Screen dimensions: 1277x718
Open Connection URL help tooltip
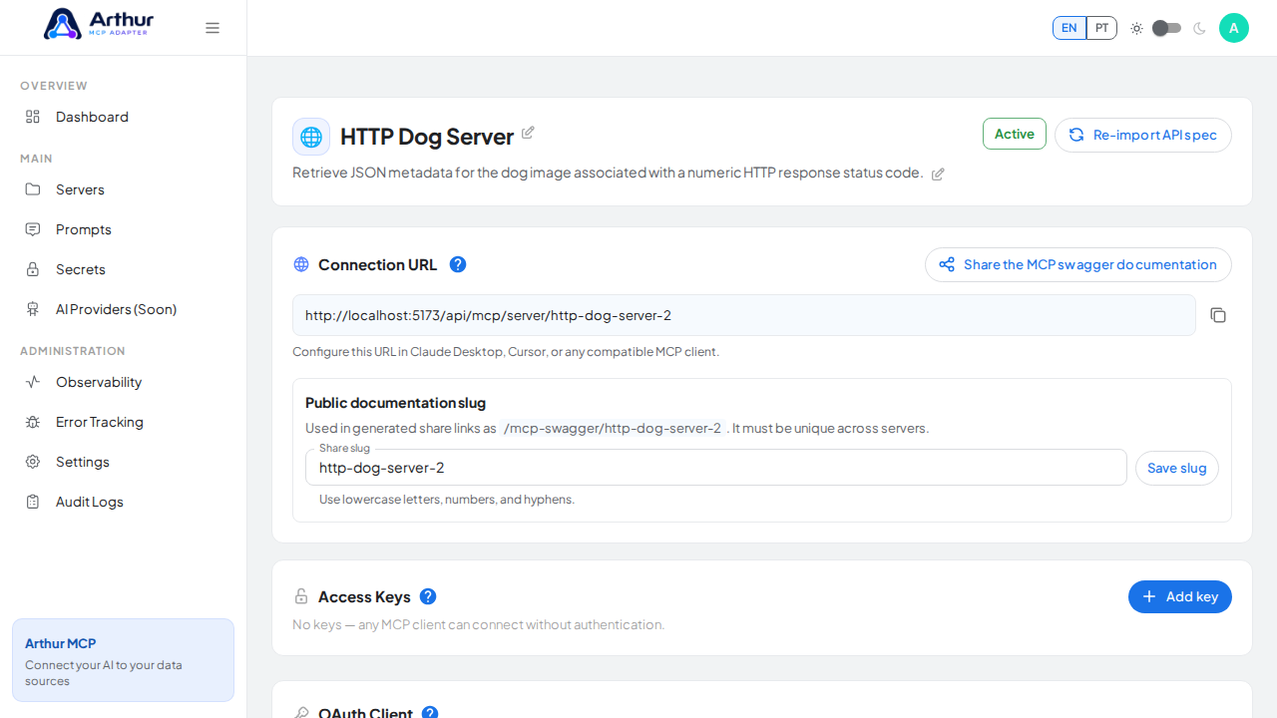[x=458, y=264]
